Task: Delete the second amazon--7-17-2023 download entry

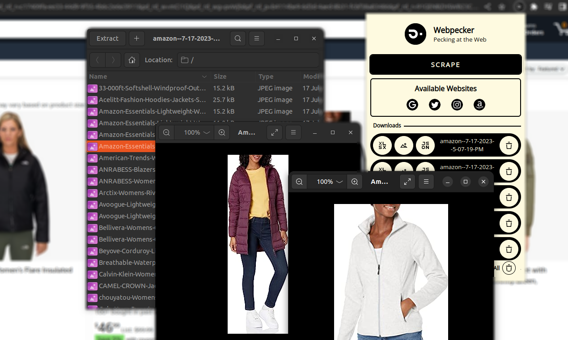Action: 509,171
